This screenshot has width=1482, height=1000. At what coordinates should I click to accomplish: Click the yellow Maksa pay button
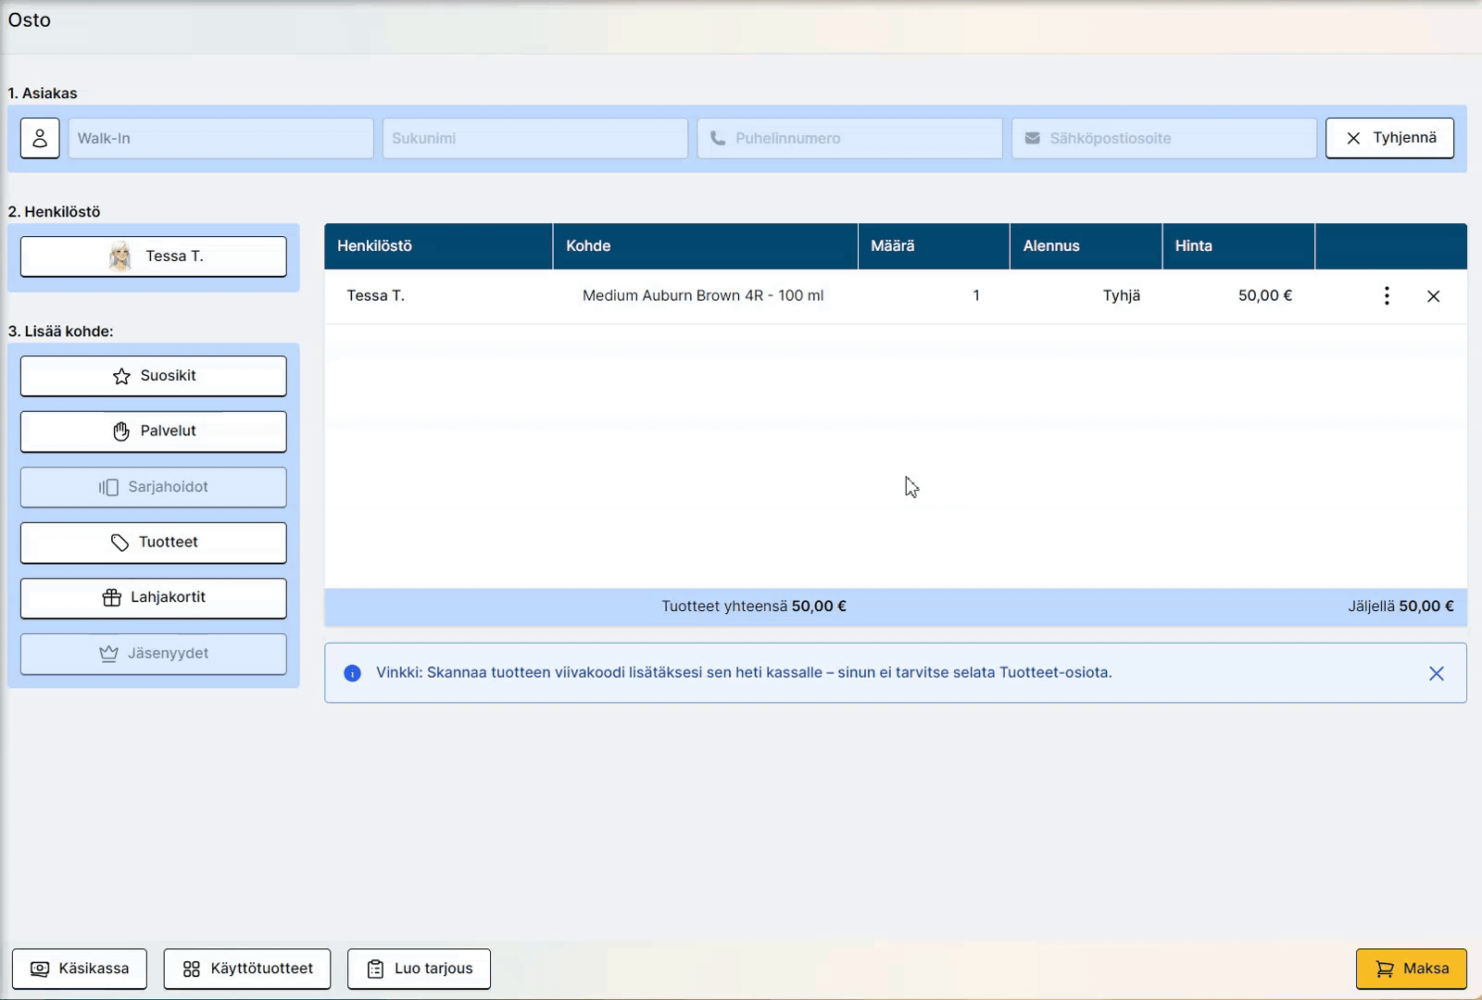[x=1412, y=969]
